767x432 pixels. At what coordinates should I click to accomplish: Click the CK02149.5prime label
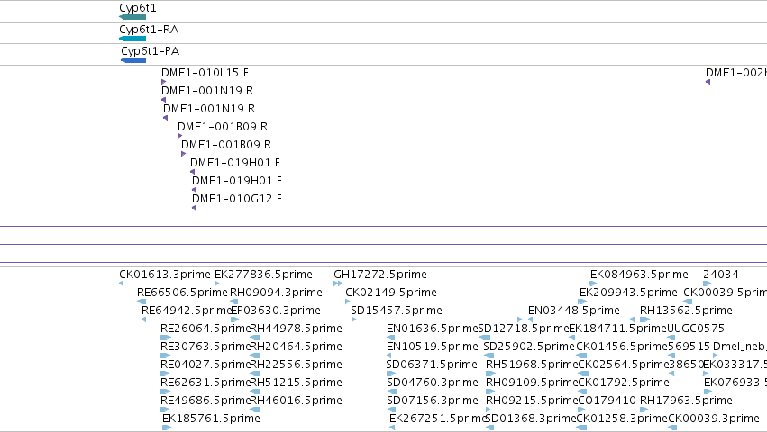click(x=391, y=292)
